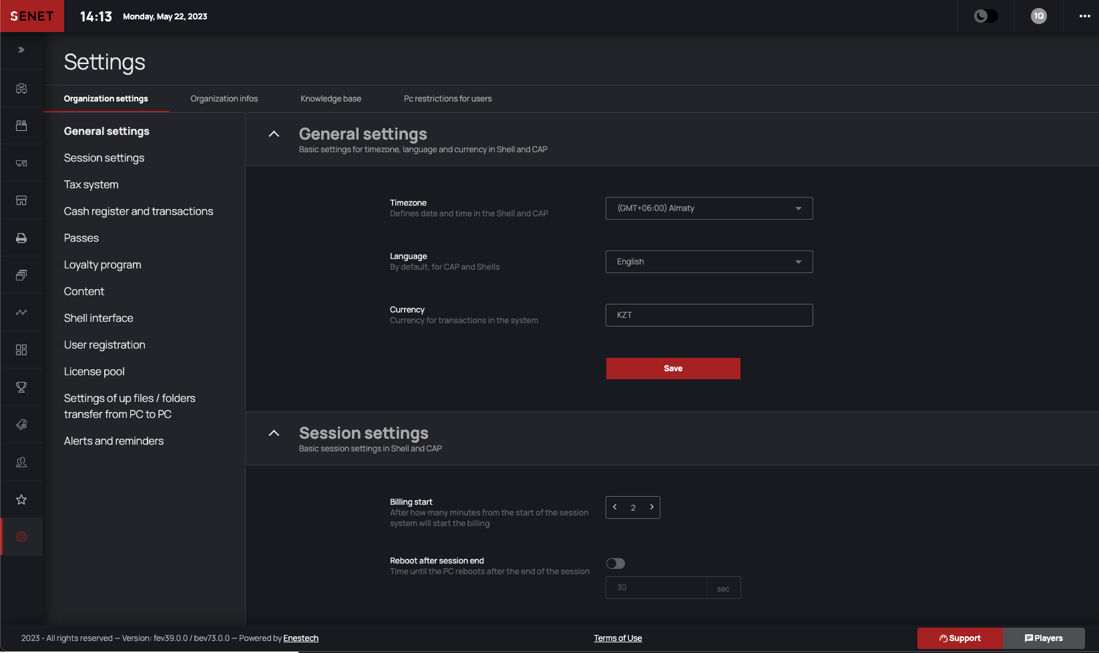Click the SENET logo
This screenshot has height=653, width=1099.
(x=32, y=16)
